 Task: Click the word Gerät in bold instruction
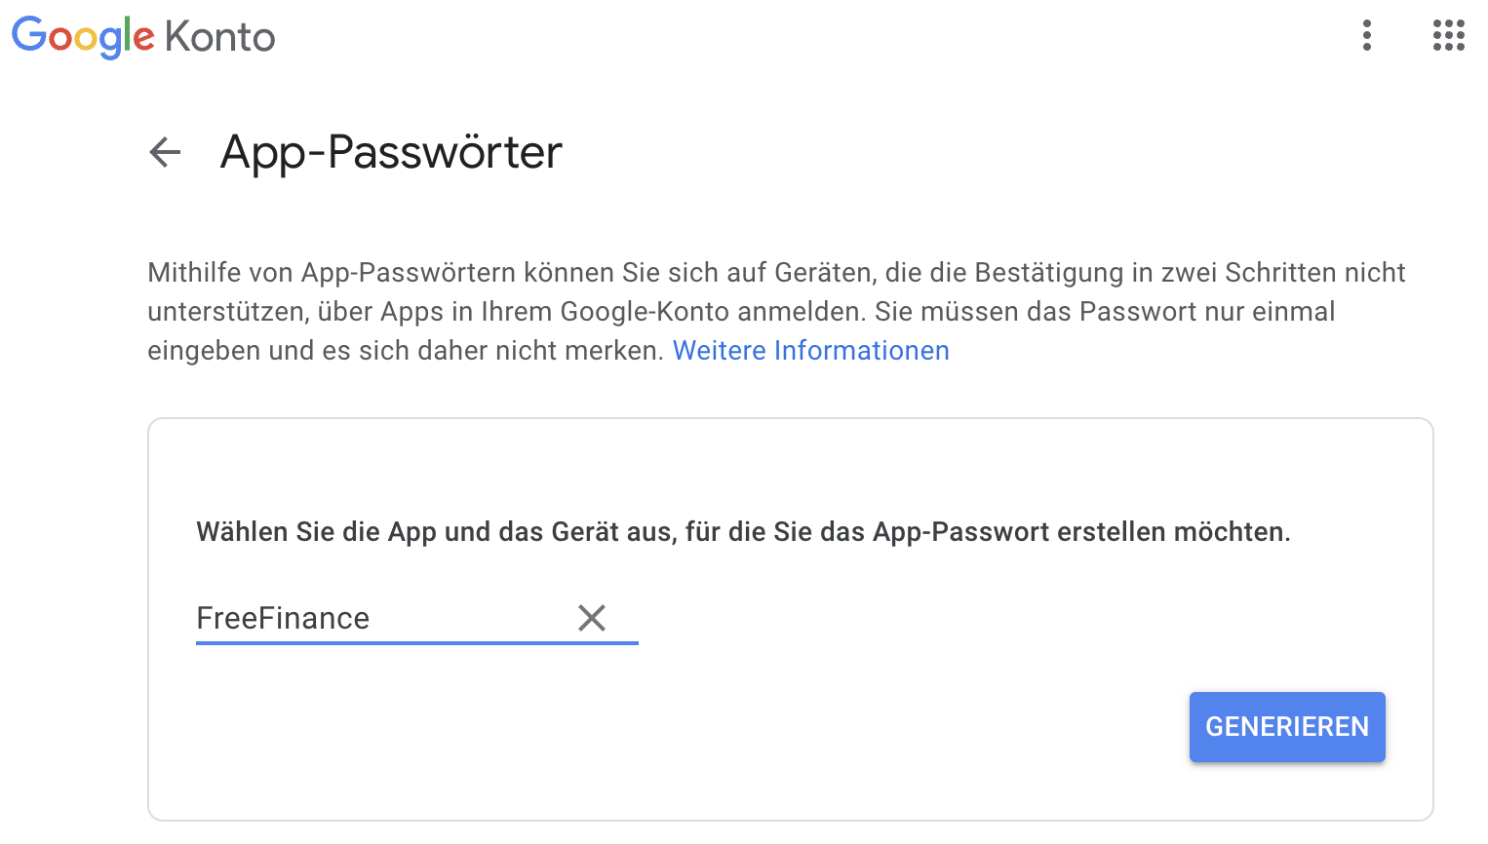pos(582,532)
